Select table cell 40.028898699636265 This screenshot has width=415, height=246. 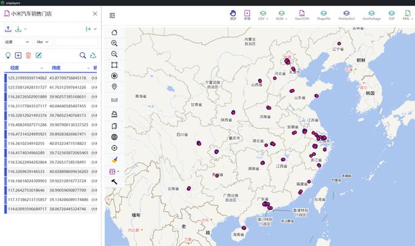tap(69, 171)
